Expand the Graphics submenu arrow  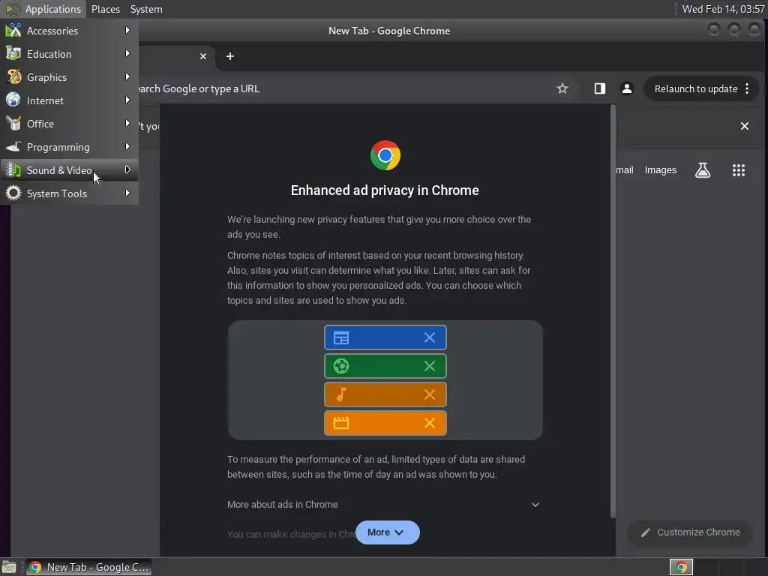pyautogui.click(x=127, y=76)
